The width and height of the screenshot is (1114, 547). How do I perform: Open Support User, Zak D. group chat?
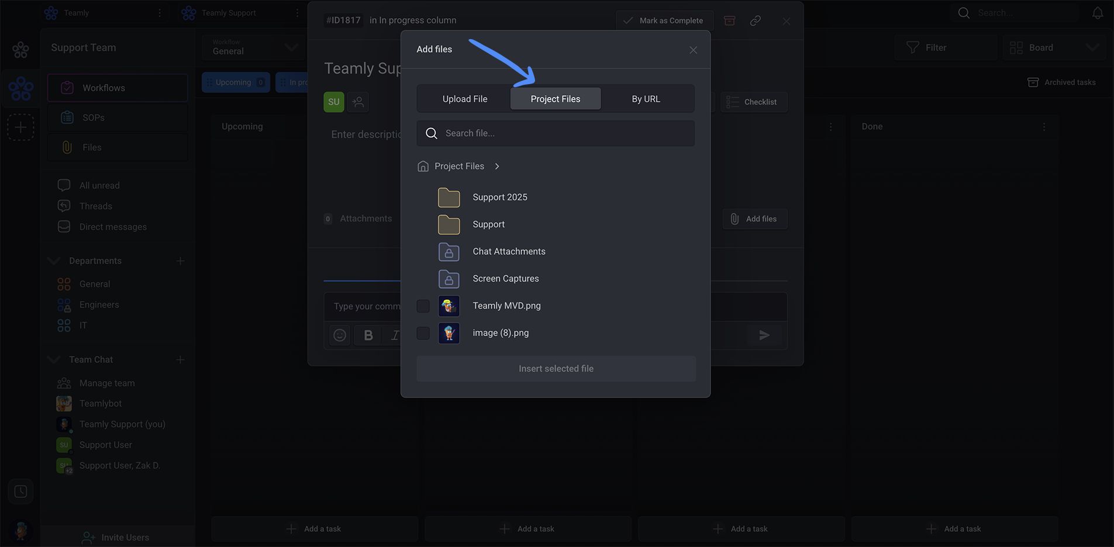119,466
